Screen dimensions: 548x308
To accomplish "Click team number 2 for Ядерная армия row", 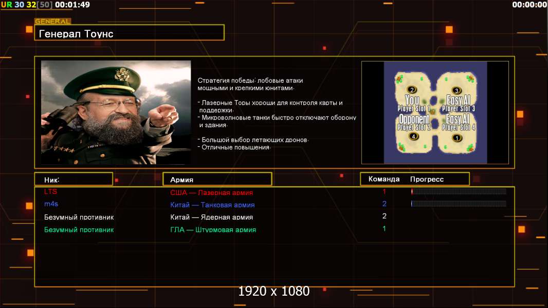I will 384,216.
